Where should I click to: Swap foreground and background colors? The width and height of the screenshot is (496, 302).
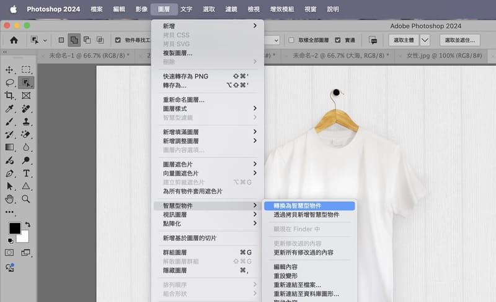[28, 224]
